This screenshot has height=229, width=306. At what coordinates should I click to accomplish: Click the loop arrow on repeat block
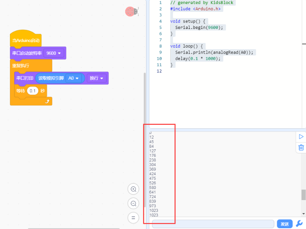[x=47, y=101]
